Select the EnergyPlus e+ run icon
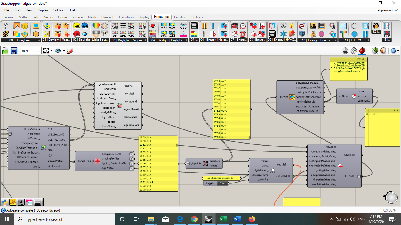 tap(302, 26)
